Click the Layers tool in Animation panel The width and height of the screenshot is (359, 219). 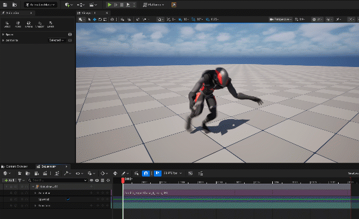51,25
